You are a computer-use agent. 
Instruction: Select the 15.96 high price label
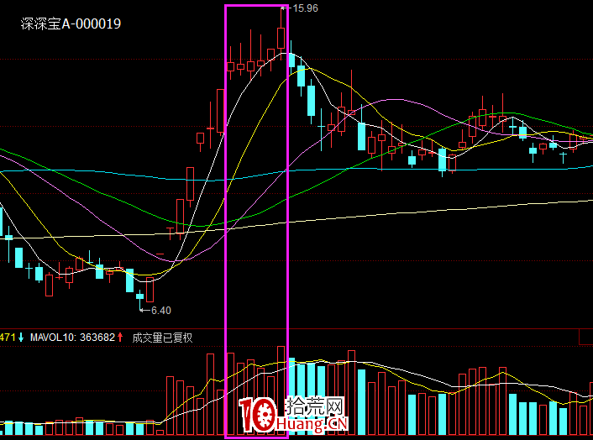coord(306,8)
